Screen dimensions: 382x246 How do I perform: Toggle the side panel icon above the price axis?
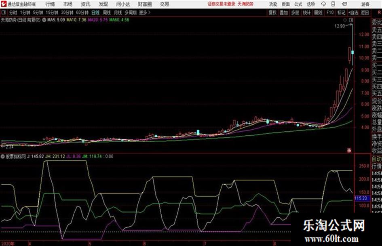[x=351, y=20]
